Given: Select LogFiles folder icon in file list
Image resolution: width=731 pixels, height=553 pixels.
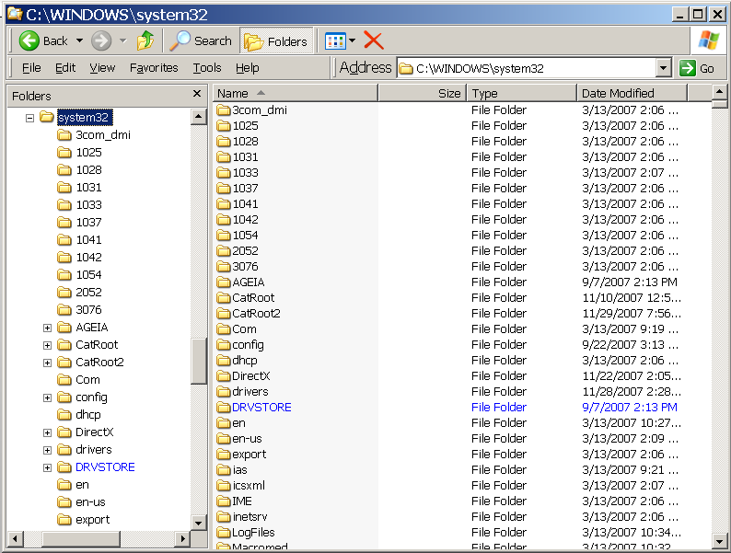Looking at the screenshot, I should point(224,533).
